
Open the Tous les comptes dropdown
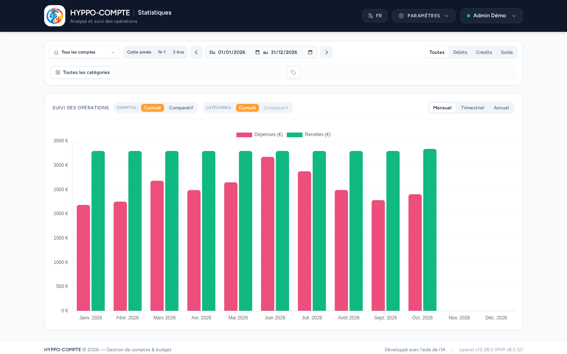coord(85,52)
